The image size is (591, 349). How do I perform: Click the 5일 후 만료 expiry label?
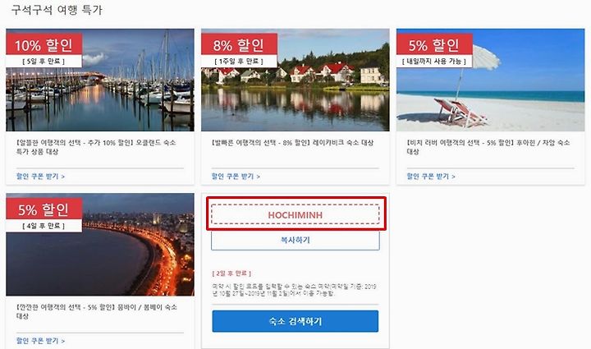point(44,61)
